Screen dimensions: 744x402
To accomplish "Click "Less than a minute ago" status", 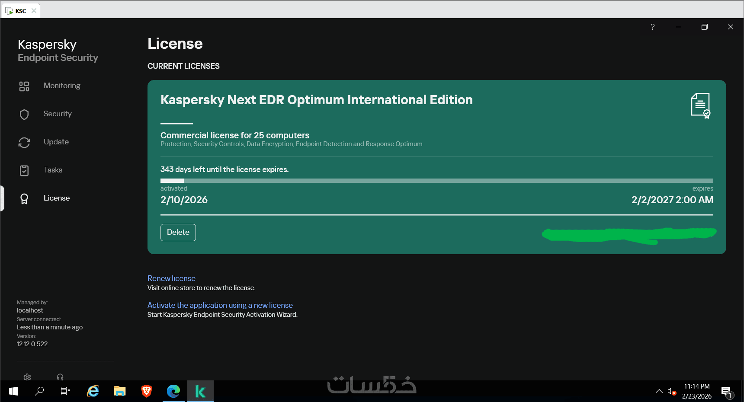I will point(50,327).
